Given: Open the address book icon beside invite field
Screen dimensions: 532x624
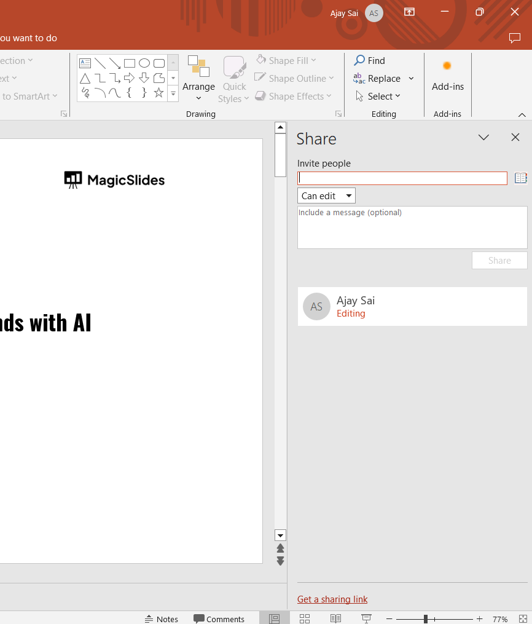Looking at the screenshot, I should click(x=521, y=178).
